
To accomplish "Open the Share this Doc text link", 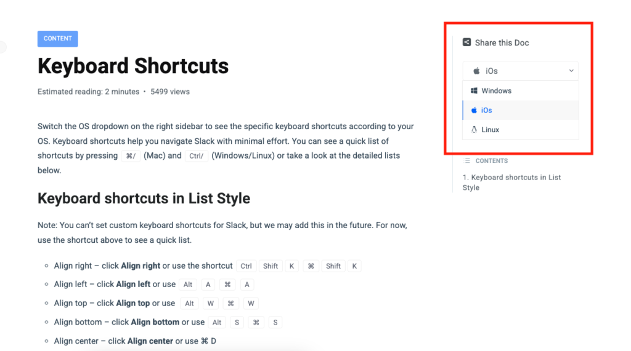I will [502, 43].
